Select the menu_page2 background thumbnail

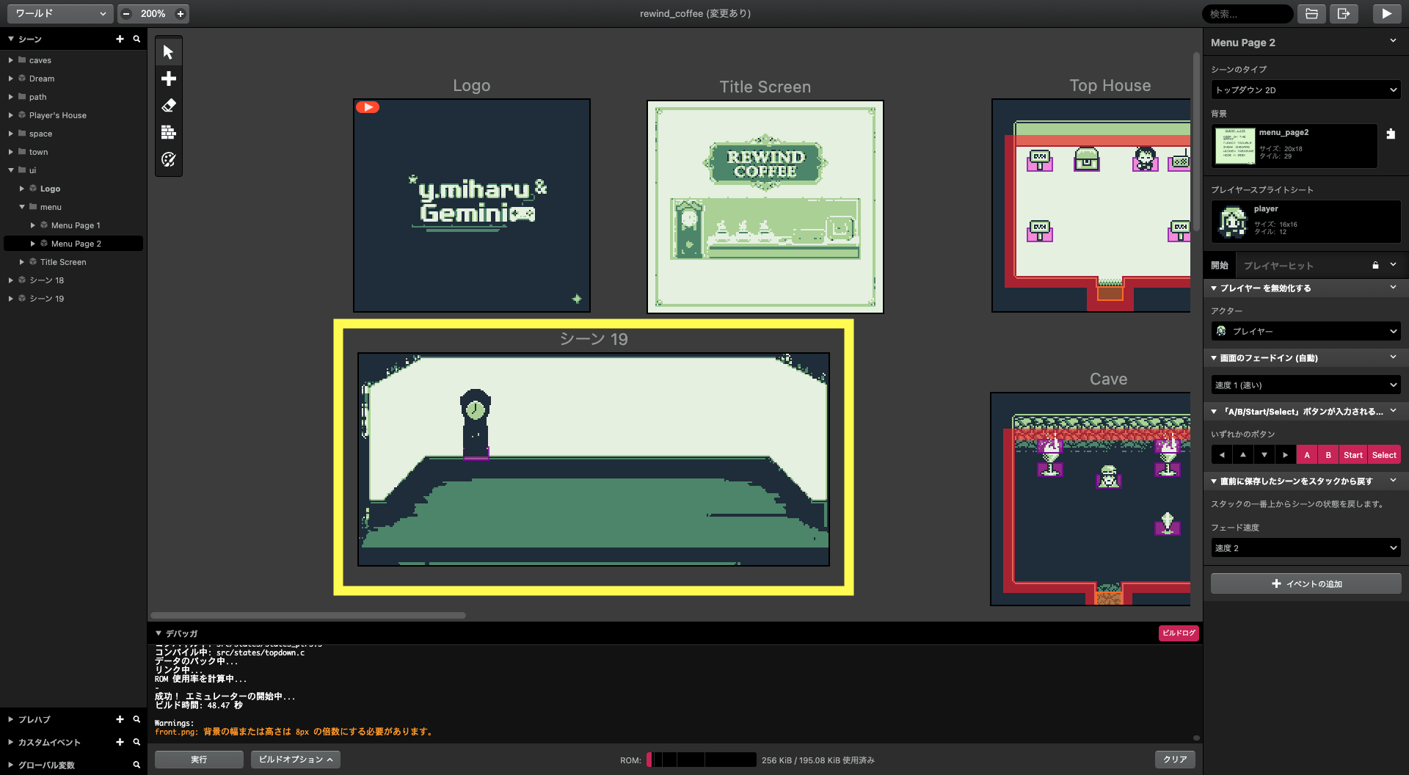pyautogui.click(x=1234, y=145)
